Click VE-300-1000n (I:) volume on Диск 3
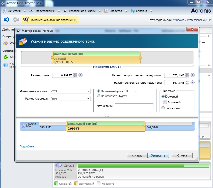 (143, 171)
